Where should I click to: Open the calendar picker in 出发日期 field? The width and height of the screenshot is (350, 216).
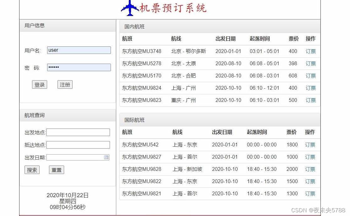106,157
